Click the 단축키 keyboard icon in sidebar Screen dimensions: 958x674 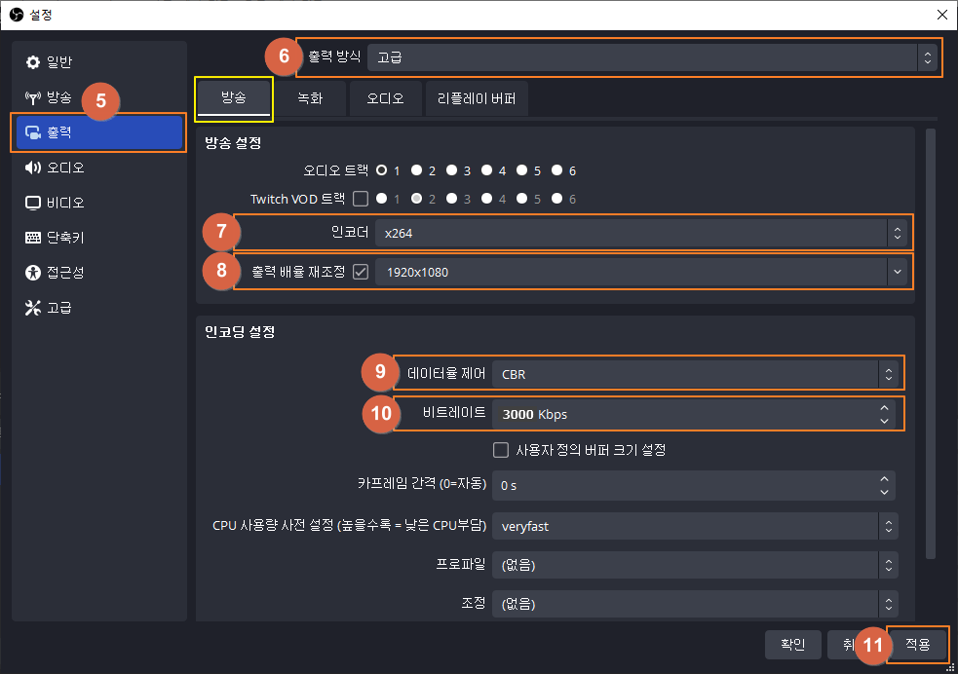(32, 238)
